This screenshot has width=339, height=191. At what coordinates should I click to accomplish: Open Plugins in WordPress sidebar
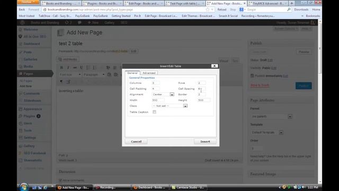click(29, 116)
